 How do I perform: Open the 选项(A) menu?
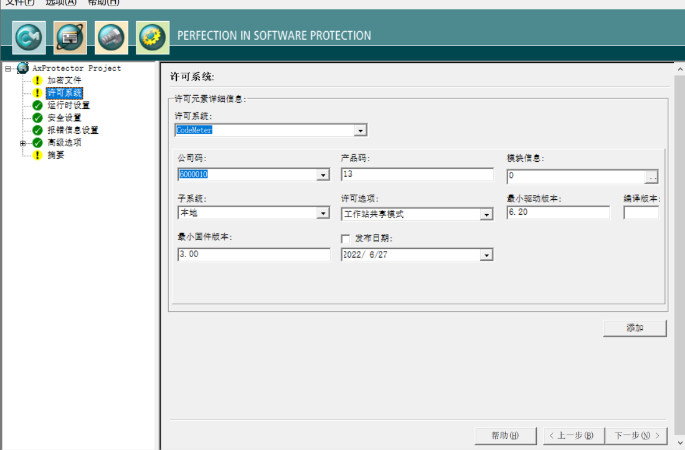pyautogui.click(x=61, y=2)
